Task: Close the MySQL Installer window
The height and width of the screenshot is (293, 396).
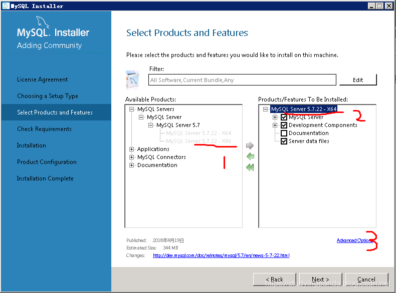Action: (x=388, y=6)
